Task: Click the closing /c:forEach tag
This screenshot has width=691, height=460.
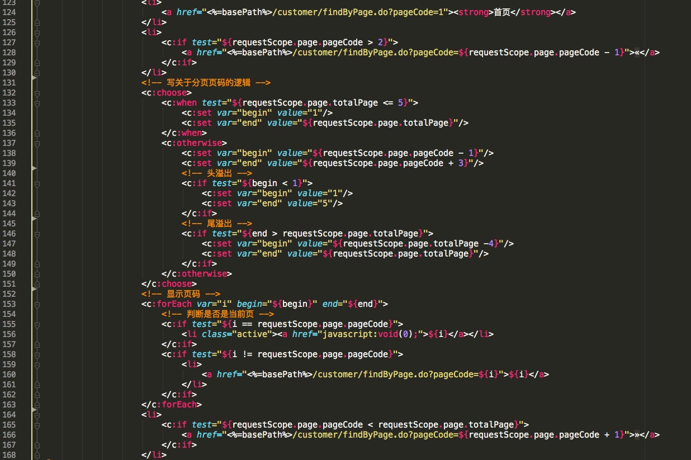Action: point(171,405)
